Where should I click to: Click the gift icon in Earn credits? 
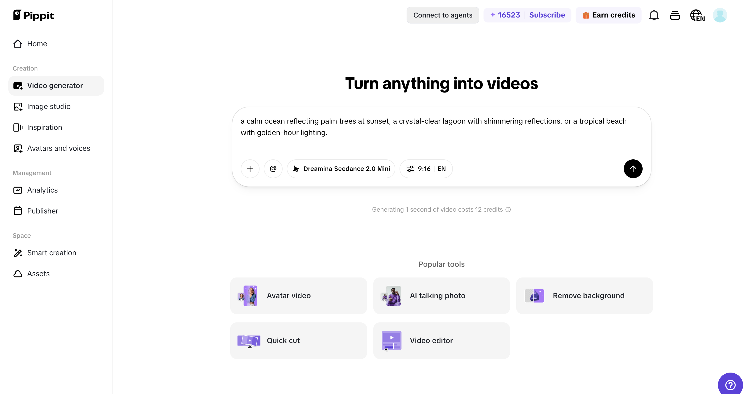tap(586, 15)
